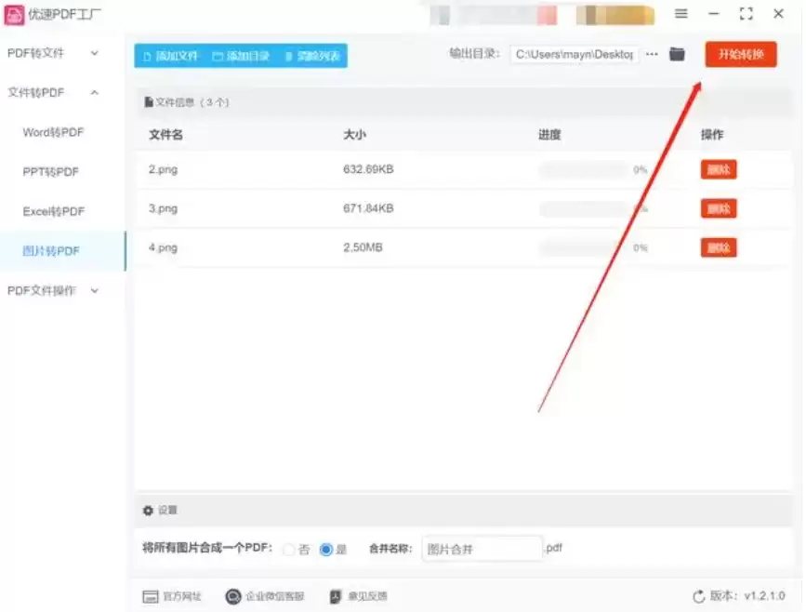Open the hamburger menu in title bar
The width and height of the screenshot is (806, 612).
click(680, 14)
